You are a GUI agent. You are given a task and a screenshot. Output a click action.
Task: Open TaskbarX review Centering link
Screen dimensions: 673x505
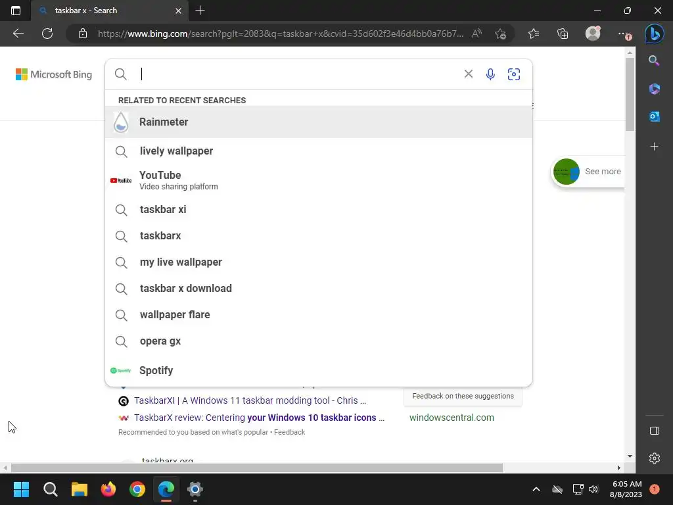[x=259, y=418]
